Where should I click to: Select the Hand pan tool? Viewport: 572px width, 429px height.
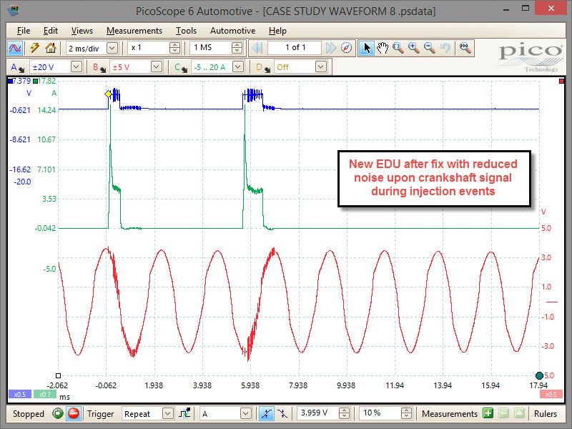383,48
